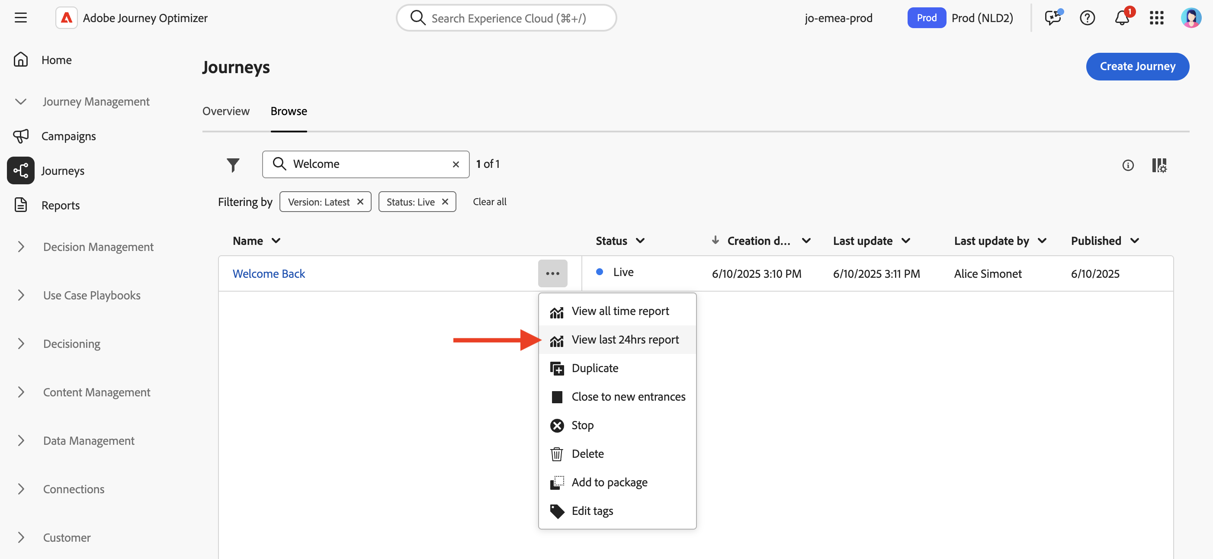
Task: Open the Status column dropdown
Action: tap(640, 241)
